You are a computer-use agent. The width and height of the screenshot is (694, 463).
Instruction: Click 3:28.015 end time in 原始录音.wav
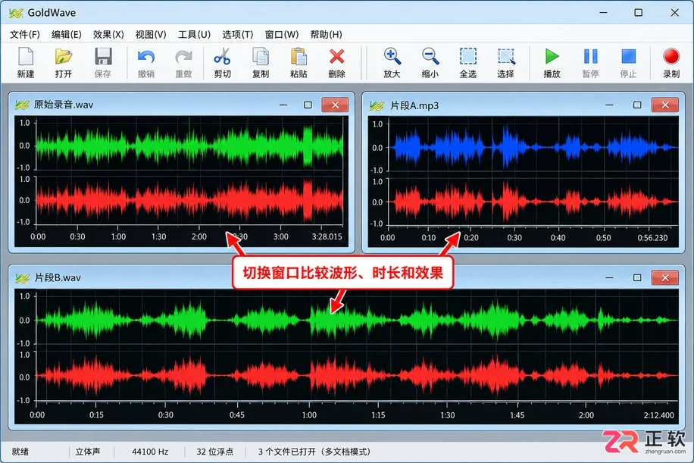pos(327,237)
